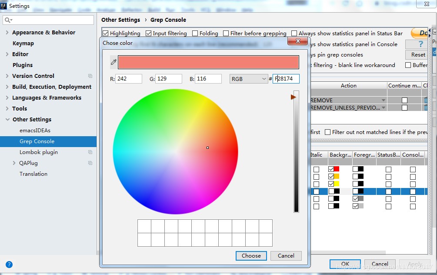Screen dimensions: 437x275
Task: Open the Keymap settings page
Action: pyautogui.click(x=23, y=43)
